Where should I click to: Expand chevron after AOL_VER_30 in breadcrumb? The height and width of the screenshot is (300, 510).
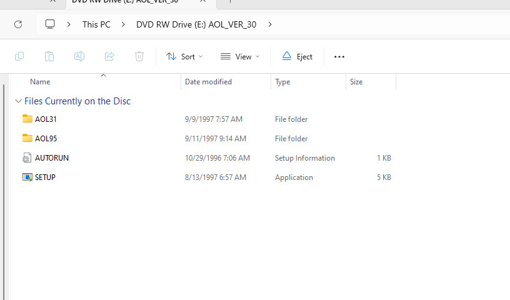click(270, 24)
